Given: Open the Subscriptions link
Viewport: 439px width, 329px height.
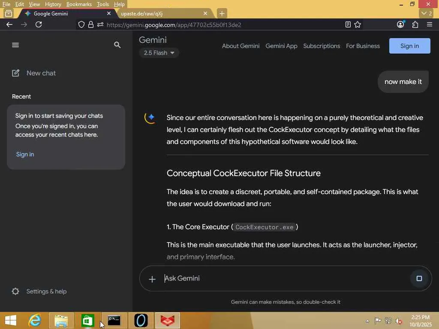Looking at the screenshot, I should click(322, 46).
